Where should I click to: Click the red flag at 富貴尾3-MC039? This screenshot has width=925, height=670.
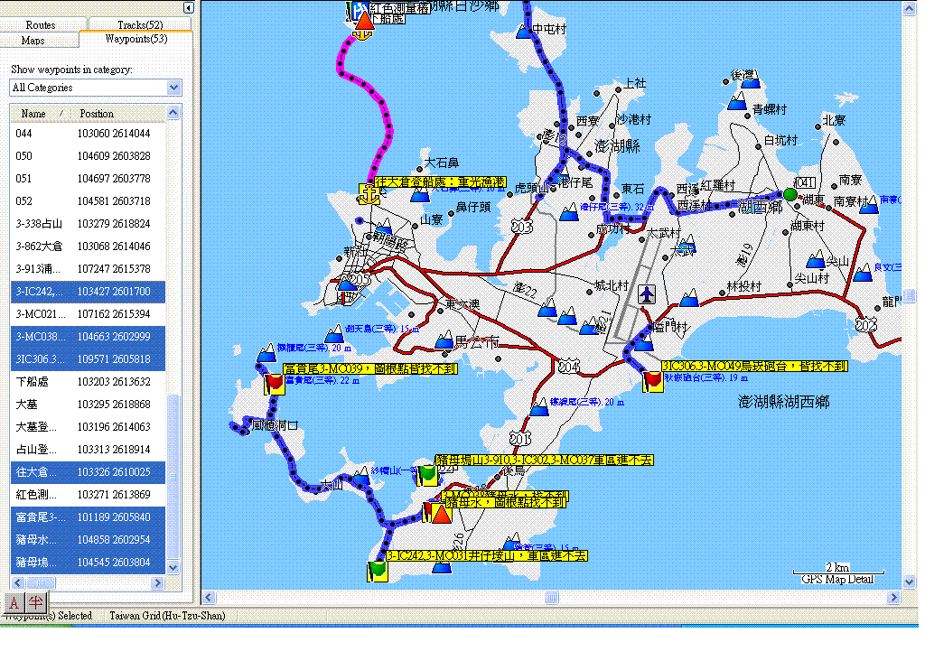275,384
